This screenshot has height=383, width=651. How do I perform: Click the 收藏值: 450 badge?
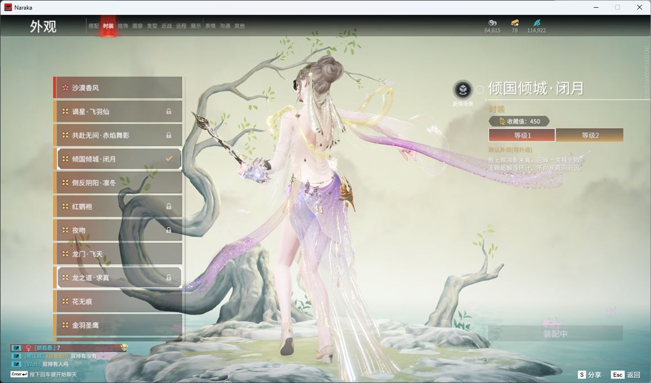coord(519,121)
